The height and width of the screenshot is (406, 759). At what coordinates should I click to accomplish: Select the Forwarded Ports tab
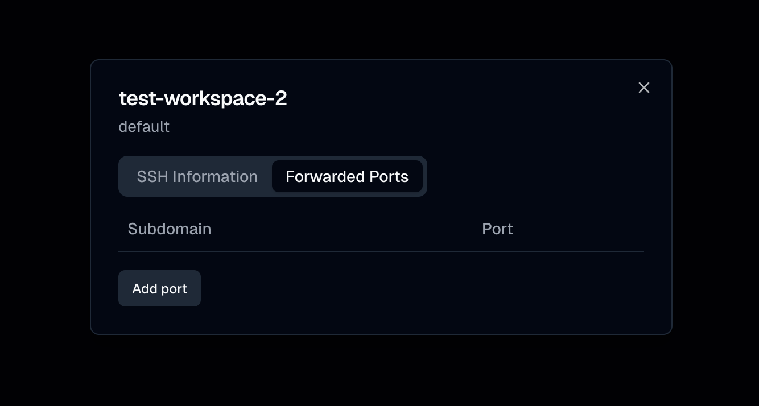tap(347, 176)
